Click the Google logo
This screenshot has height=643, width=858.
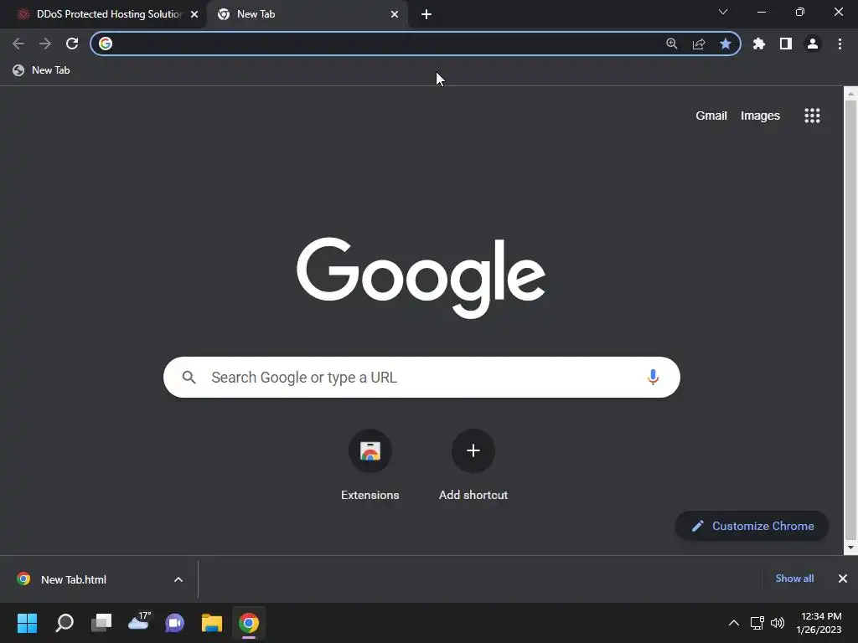click(421, 278)
